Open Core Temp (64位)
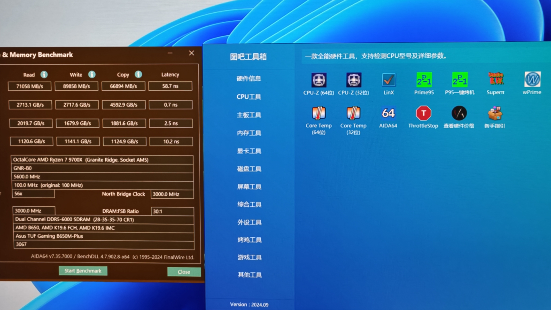Viewport: 551px width, 310px height. pos(319,120)
